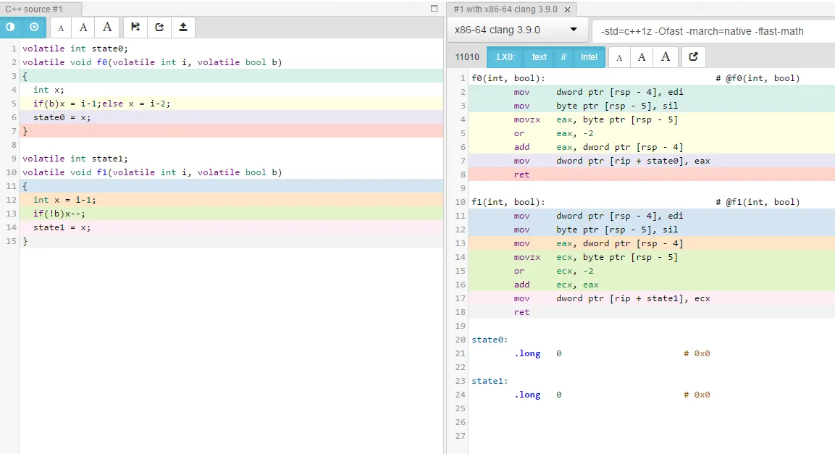
Task: Open new compiler window from source toolbar
Action: coord(159,28)
